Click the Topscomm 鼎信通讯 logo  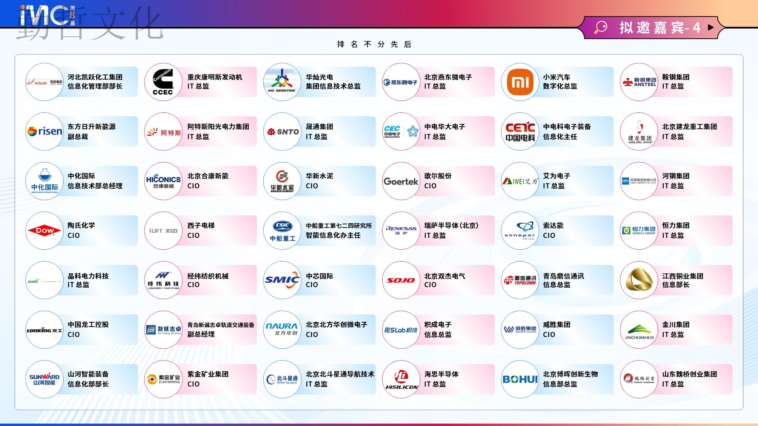coord(520,280)
